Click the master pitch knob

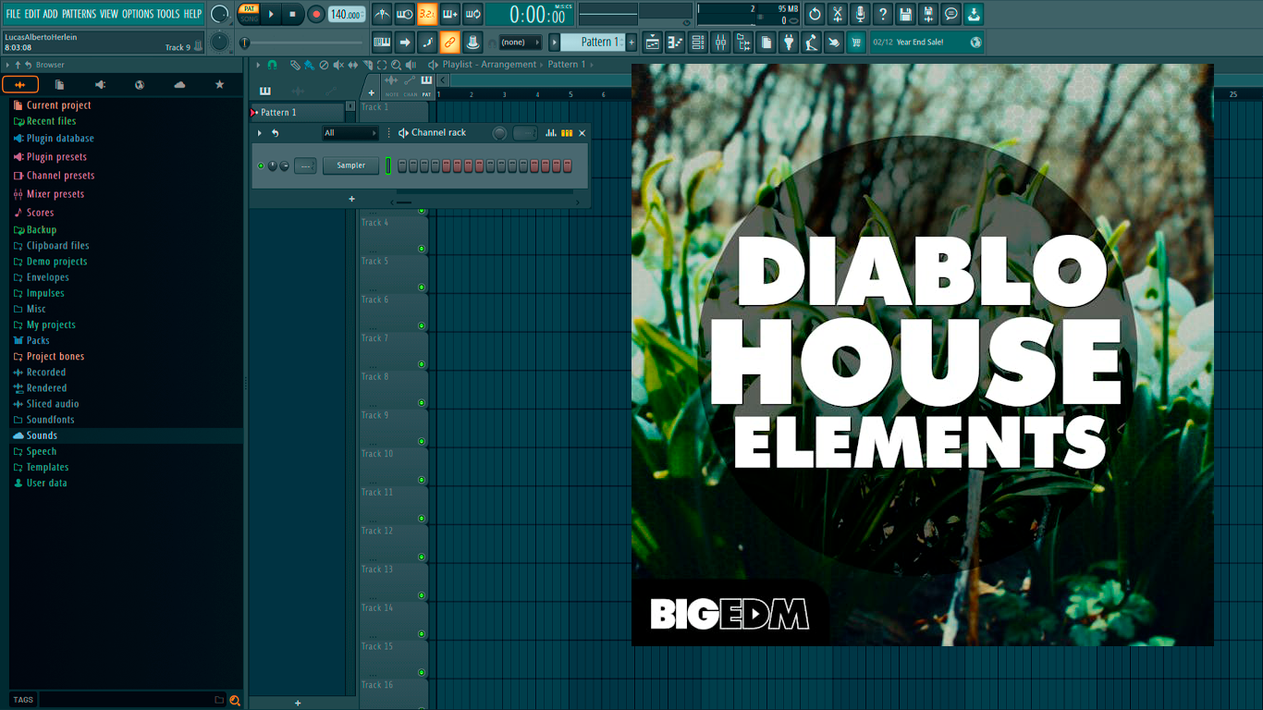click(x=220, y=42)
